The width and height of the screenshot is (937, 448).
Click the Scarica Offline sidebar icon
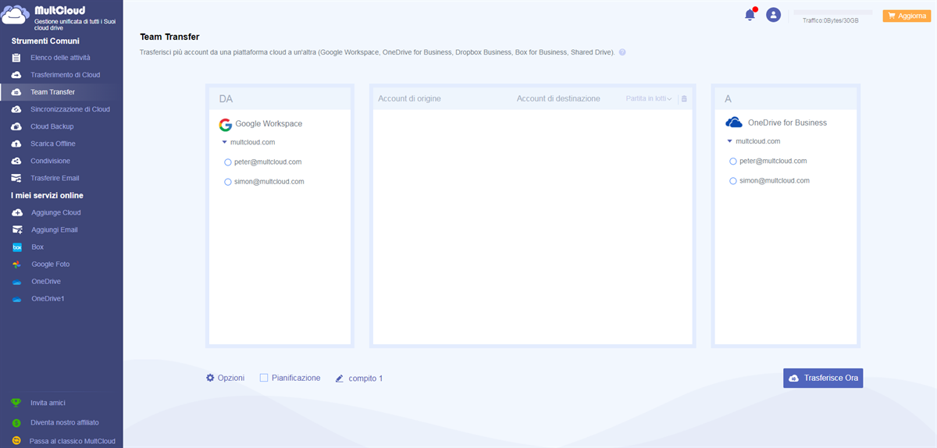click(16, 144)
